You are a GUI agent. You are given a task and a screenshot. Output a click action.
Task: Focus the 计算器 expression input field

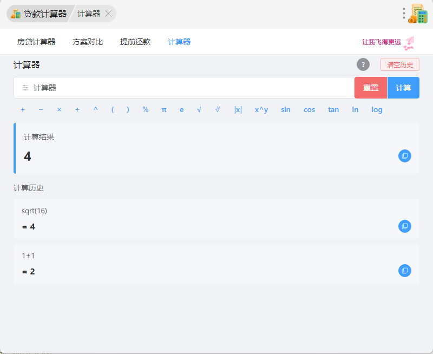[x=184, y=88]
